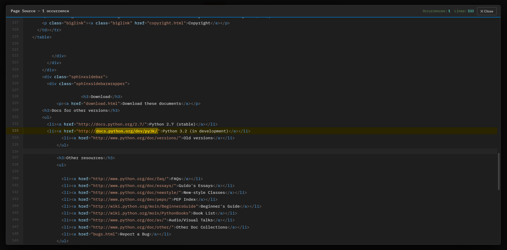The width and height of the screenshot is (507, 250).
Task: Click the highlighted docs.python.org/dev/py3k/ match
Action: [x=127, y=131]
